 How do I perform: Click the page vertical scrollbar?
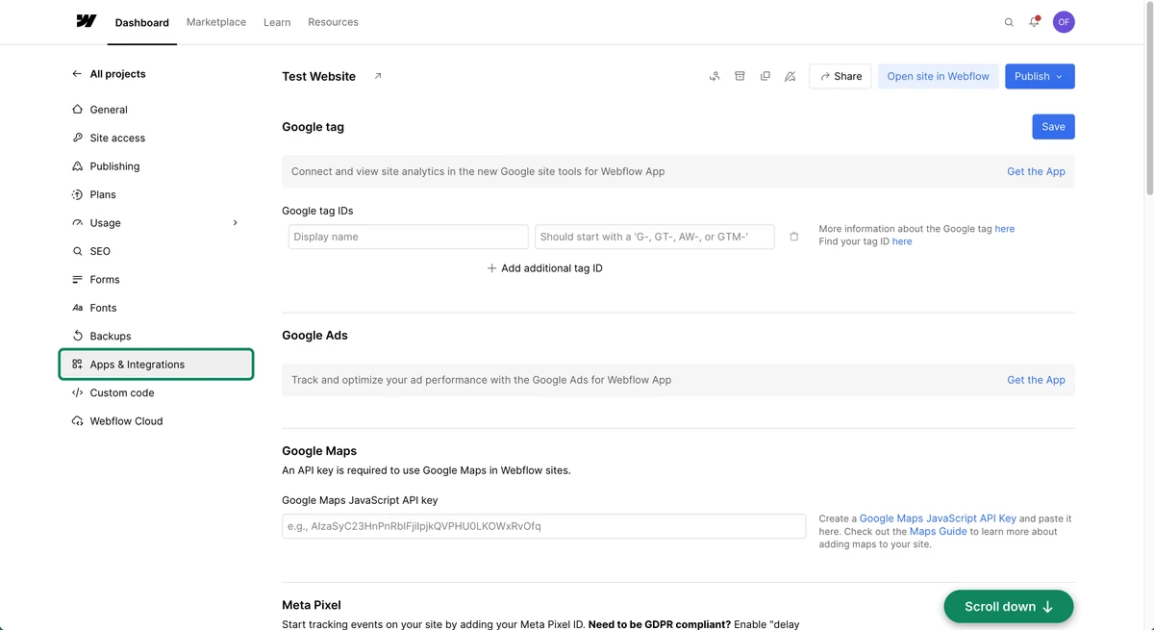click(x=1147, y=99)
